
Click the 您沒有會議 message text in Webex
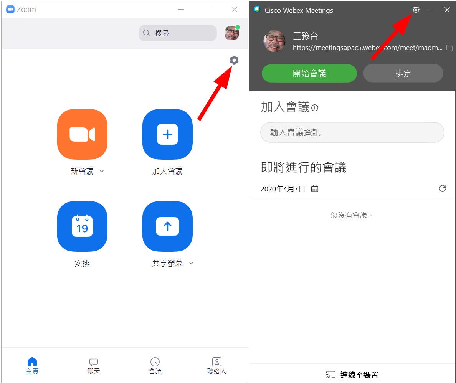coord(351,215)
